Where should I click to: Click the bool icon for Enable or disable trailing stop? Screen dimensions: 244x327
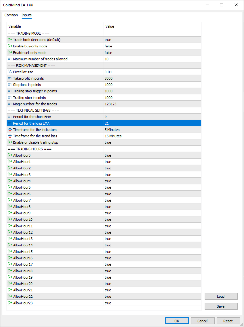[x=10, y=142]
